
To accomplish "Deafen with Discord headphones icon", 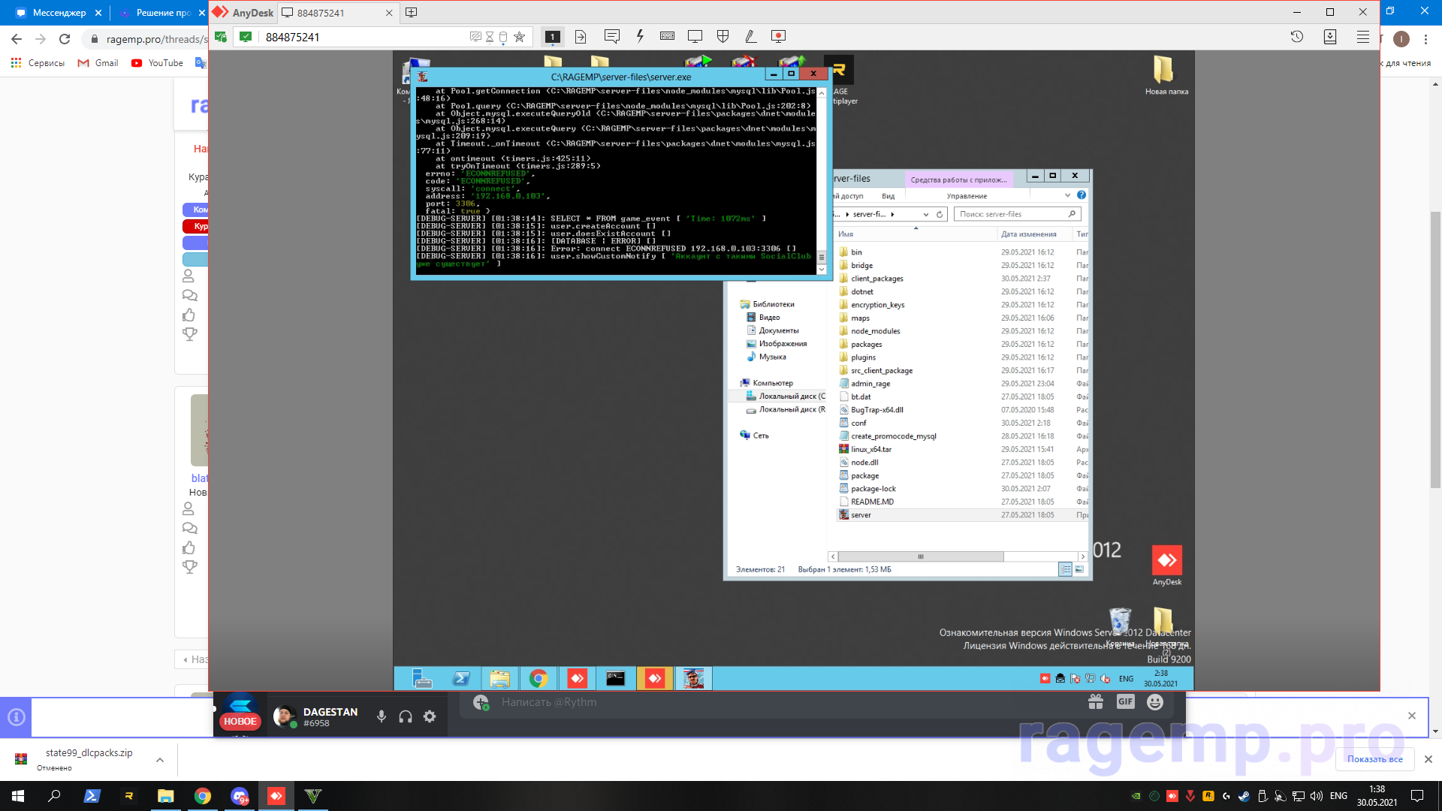I will pos(406,716).
